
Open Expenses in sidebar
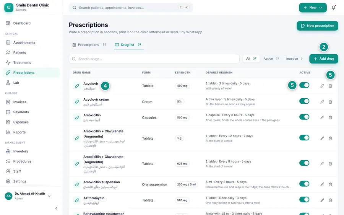coord(31,122)
